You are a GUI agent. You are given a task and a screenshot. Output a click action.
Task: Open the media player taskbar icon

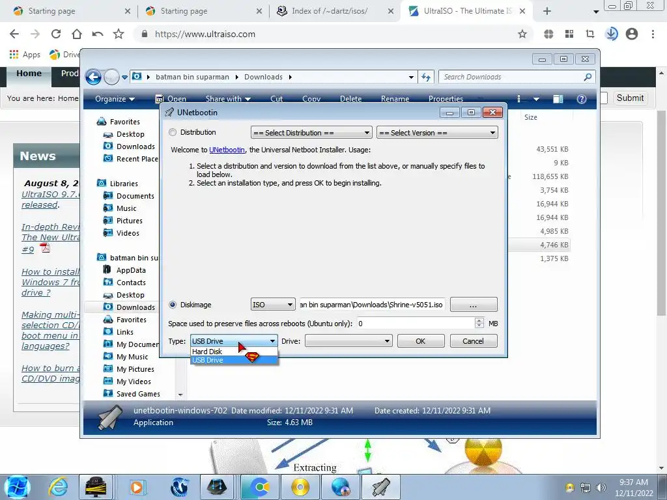pyautogui.click(x=137, y=487)
